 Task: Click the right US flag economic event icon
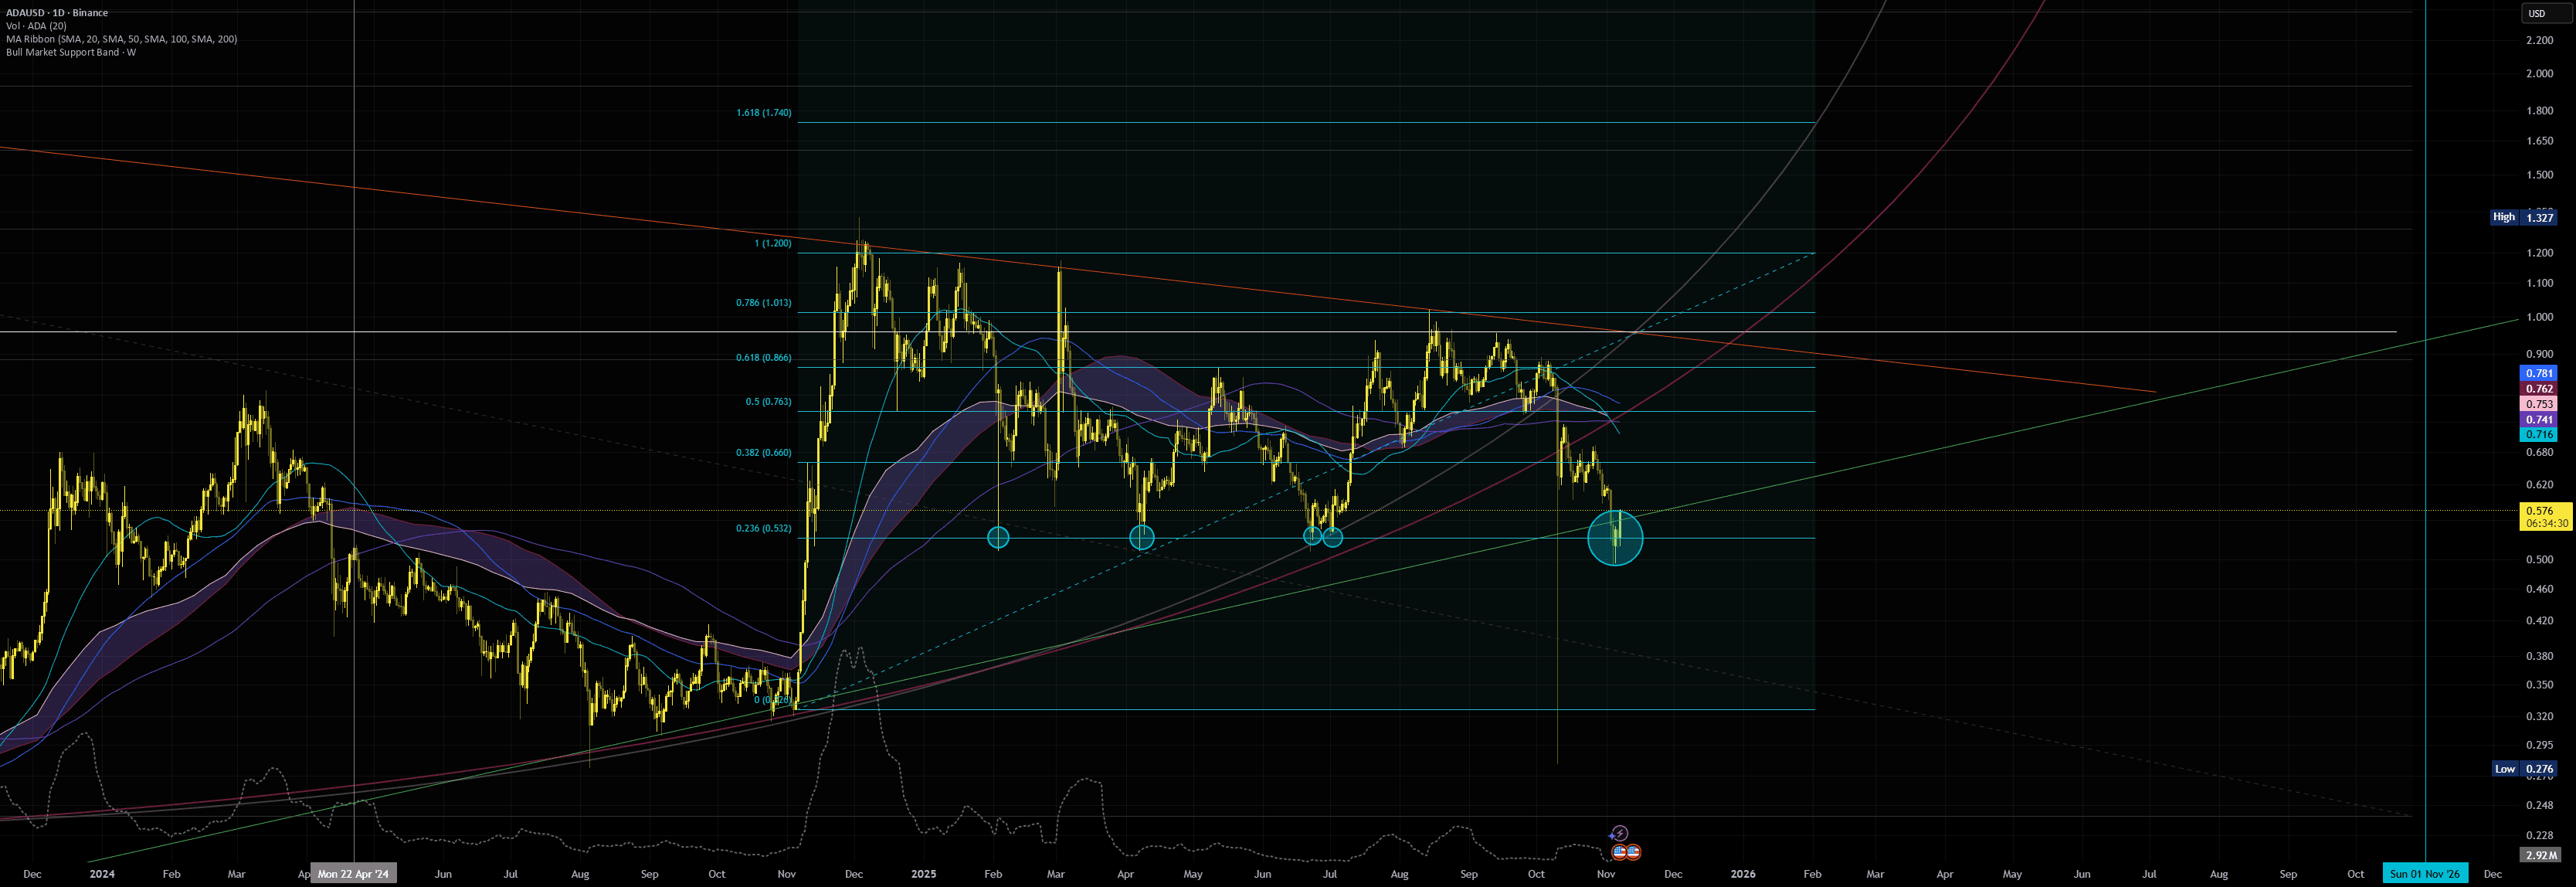tap(1633, 852)
